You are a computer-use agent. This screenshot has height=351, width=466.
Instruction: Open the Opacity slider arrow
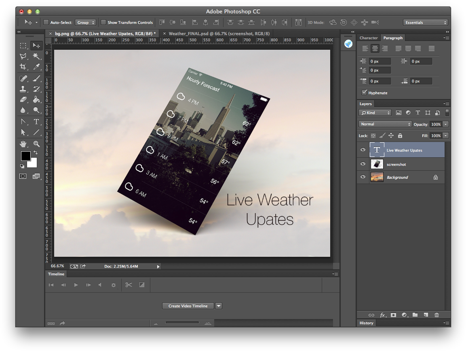coord(445,124)
